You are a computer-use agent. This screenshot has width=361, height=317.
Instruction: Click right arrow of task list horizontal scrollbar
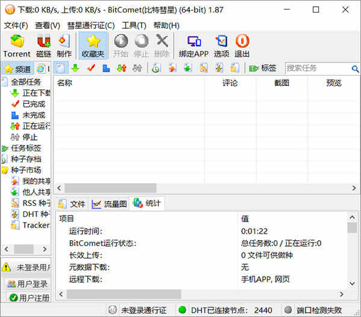[x=354, y=188]
